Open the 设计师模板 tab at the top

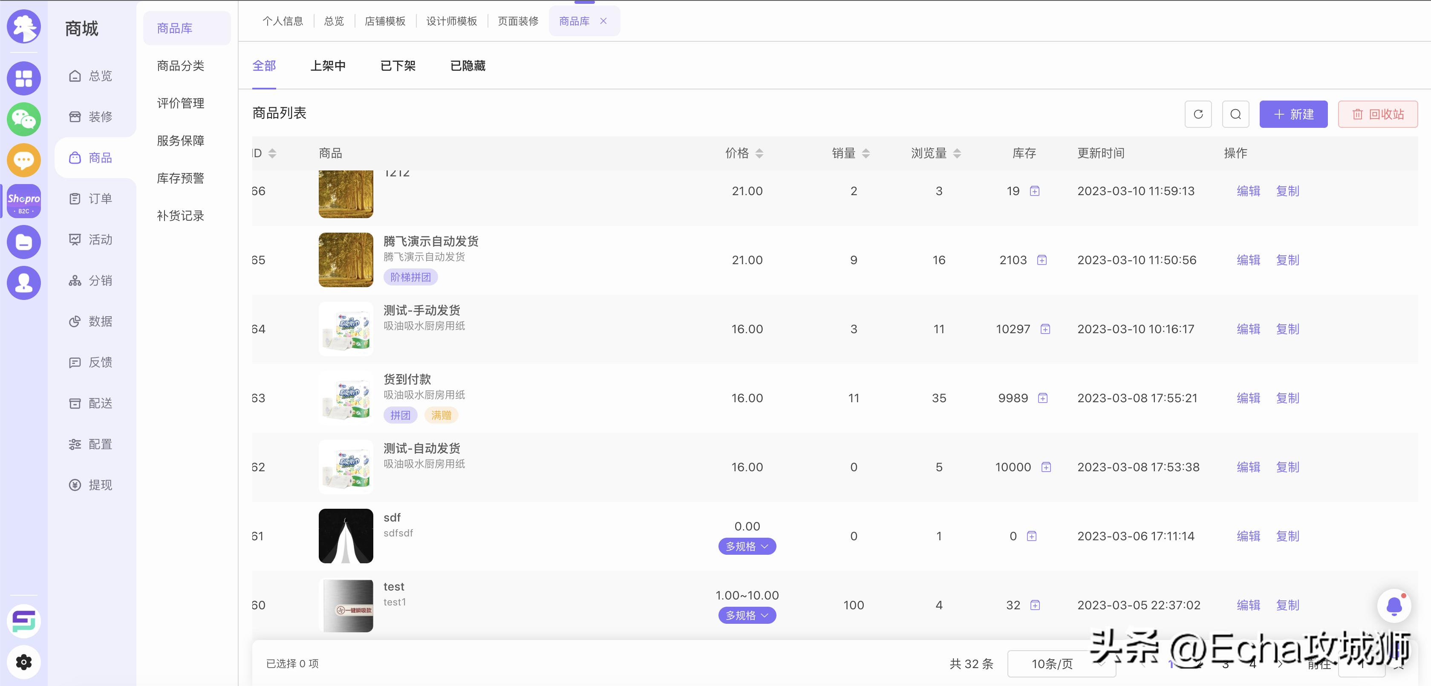(451, 21)
